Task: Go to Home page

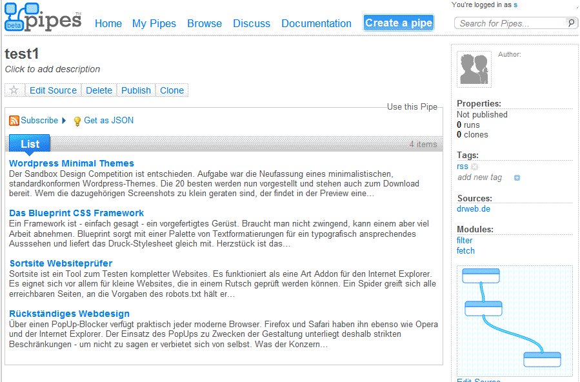Action: point(108,23)
